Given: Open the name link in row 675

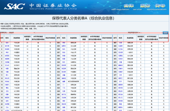Looking at the screenshot, I should tap(121, 69).
